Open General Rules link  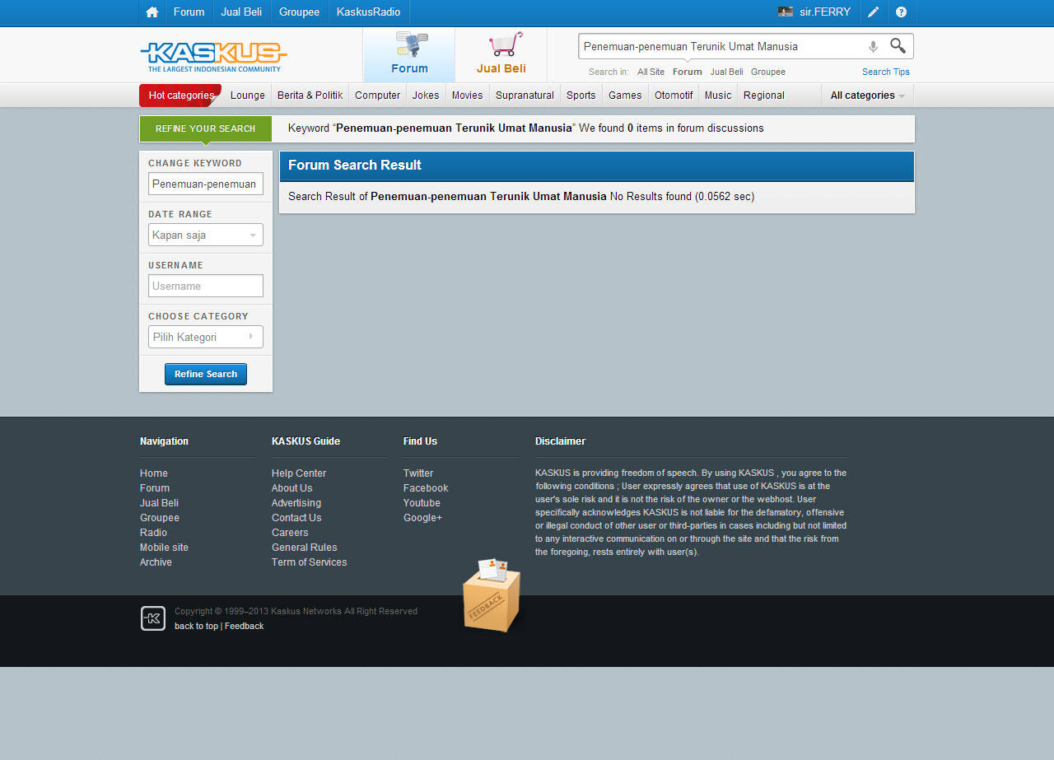point(305,548)
